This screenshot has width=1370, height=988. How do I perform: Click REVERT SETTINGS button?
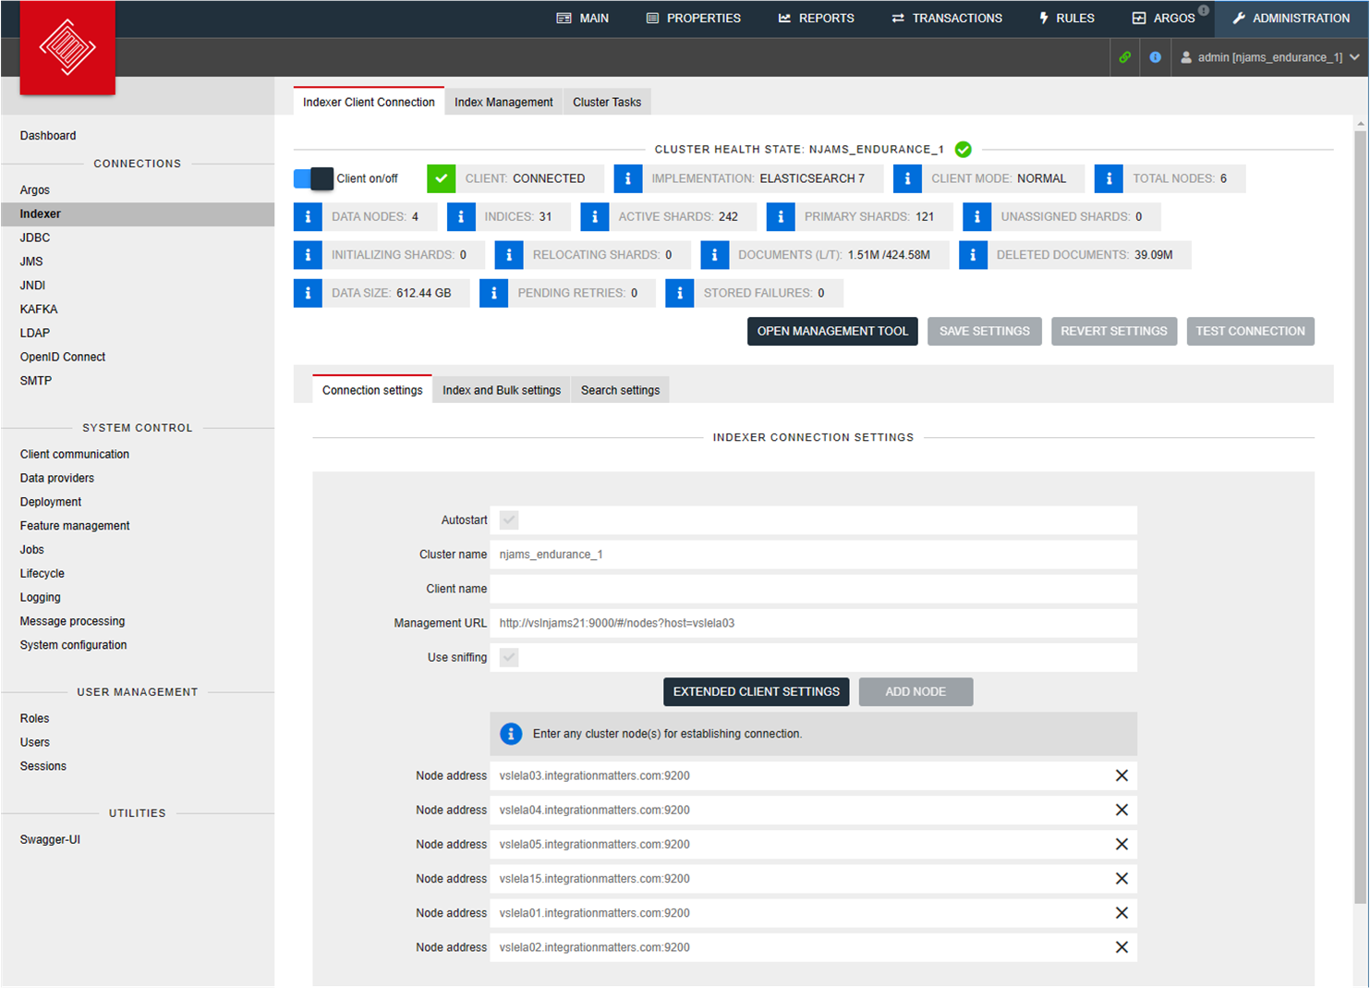point(1114,331)
